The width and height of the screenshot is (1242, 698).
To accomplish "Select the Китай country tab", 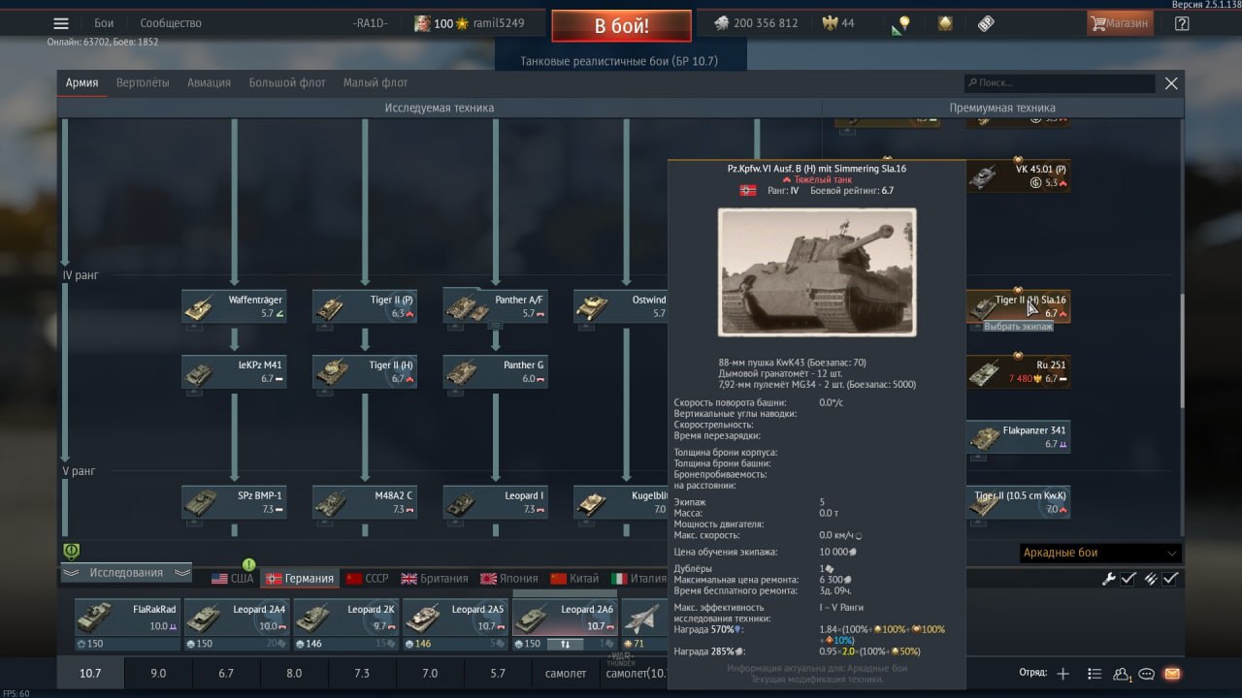I will click(574, 579).
